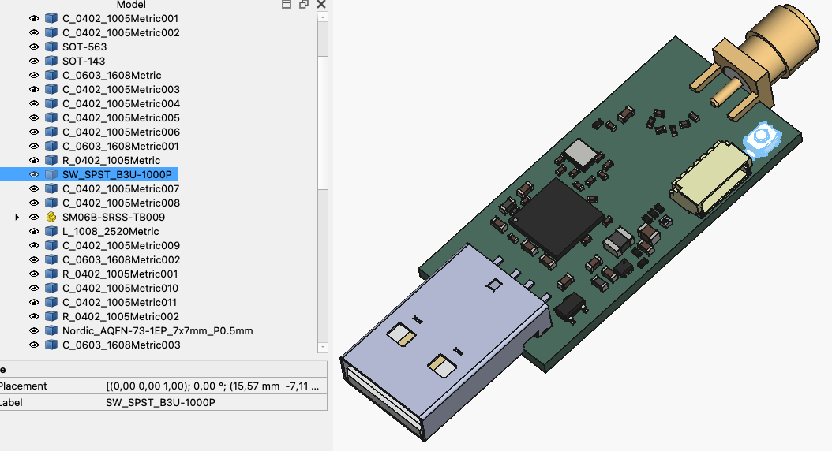Click the C_0402_1005Metric008 cube icon
Screen dimensions: 832x451
click(51, 203)
